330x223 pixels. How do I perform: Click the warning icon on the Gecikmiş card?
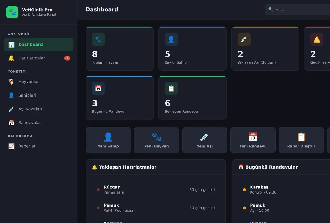(x=317, y=39)
